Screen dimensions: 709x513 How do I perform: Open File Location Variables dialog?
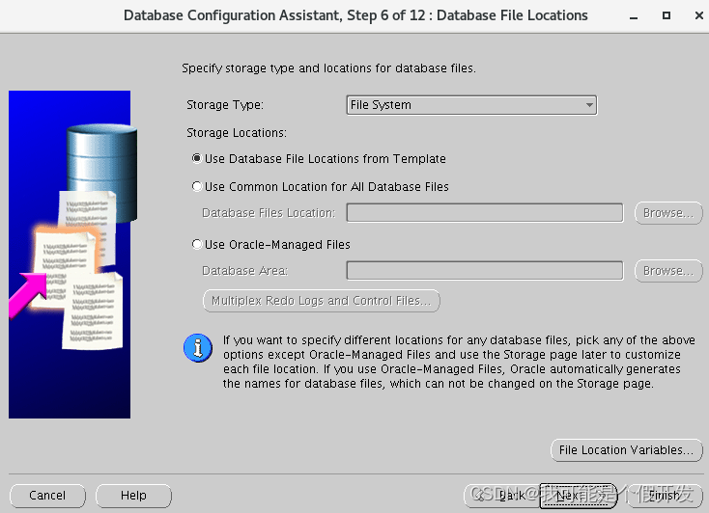pyautogui.click(x=626, y=450)
